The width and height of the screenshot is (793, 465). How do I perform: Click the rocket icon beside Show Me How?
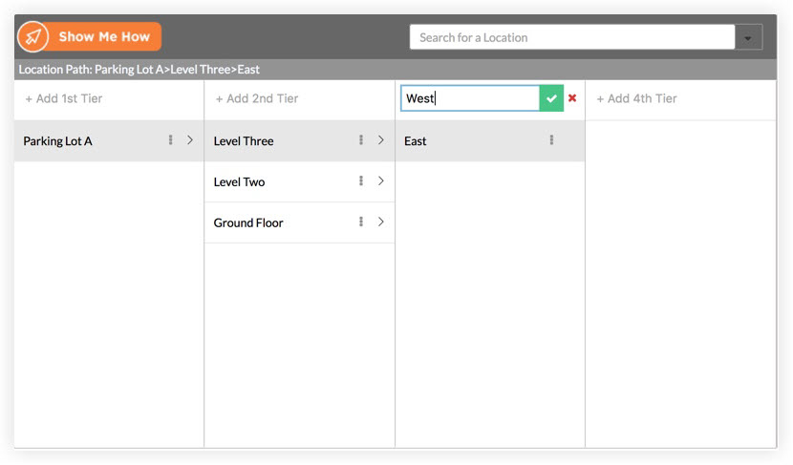pos(33,37)
